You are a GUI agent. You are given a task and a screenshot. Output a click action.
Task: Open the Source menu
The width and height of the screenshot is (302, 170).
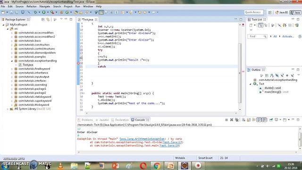coord(19,6)
